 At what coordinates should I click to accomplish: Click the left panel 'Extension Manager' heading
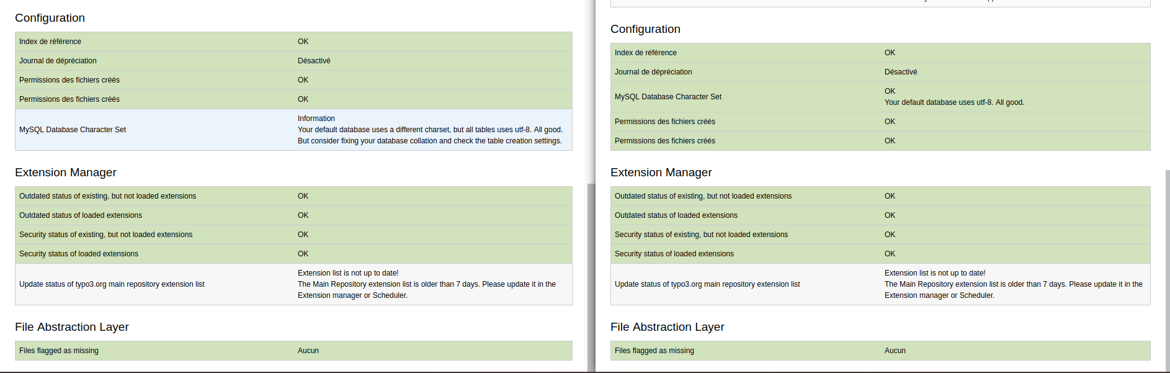(x=66, y=173)
